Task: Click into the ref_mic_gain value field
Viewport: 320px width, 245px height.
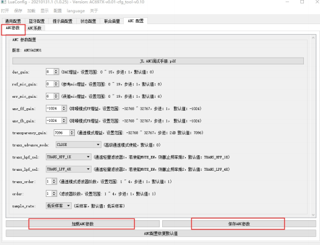Action: coord(50,84)
